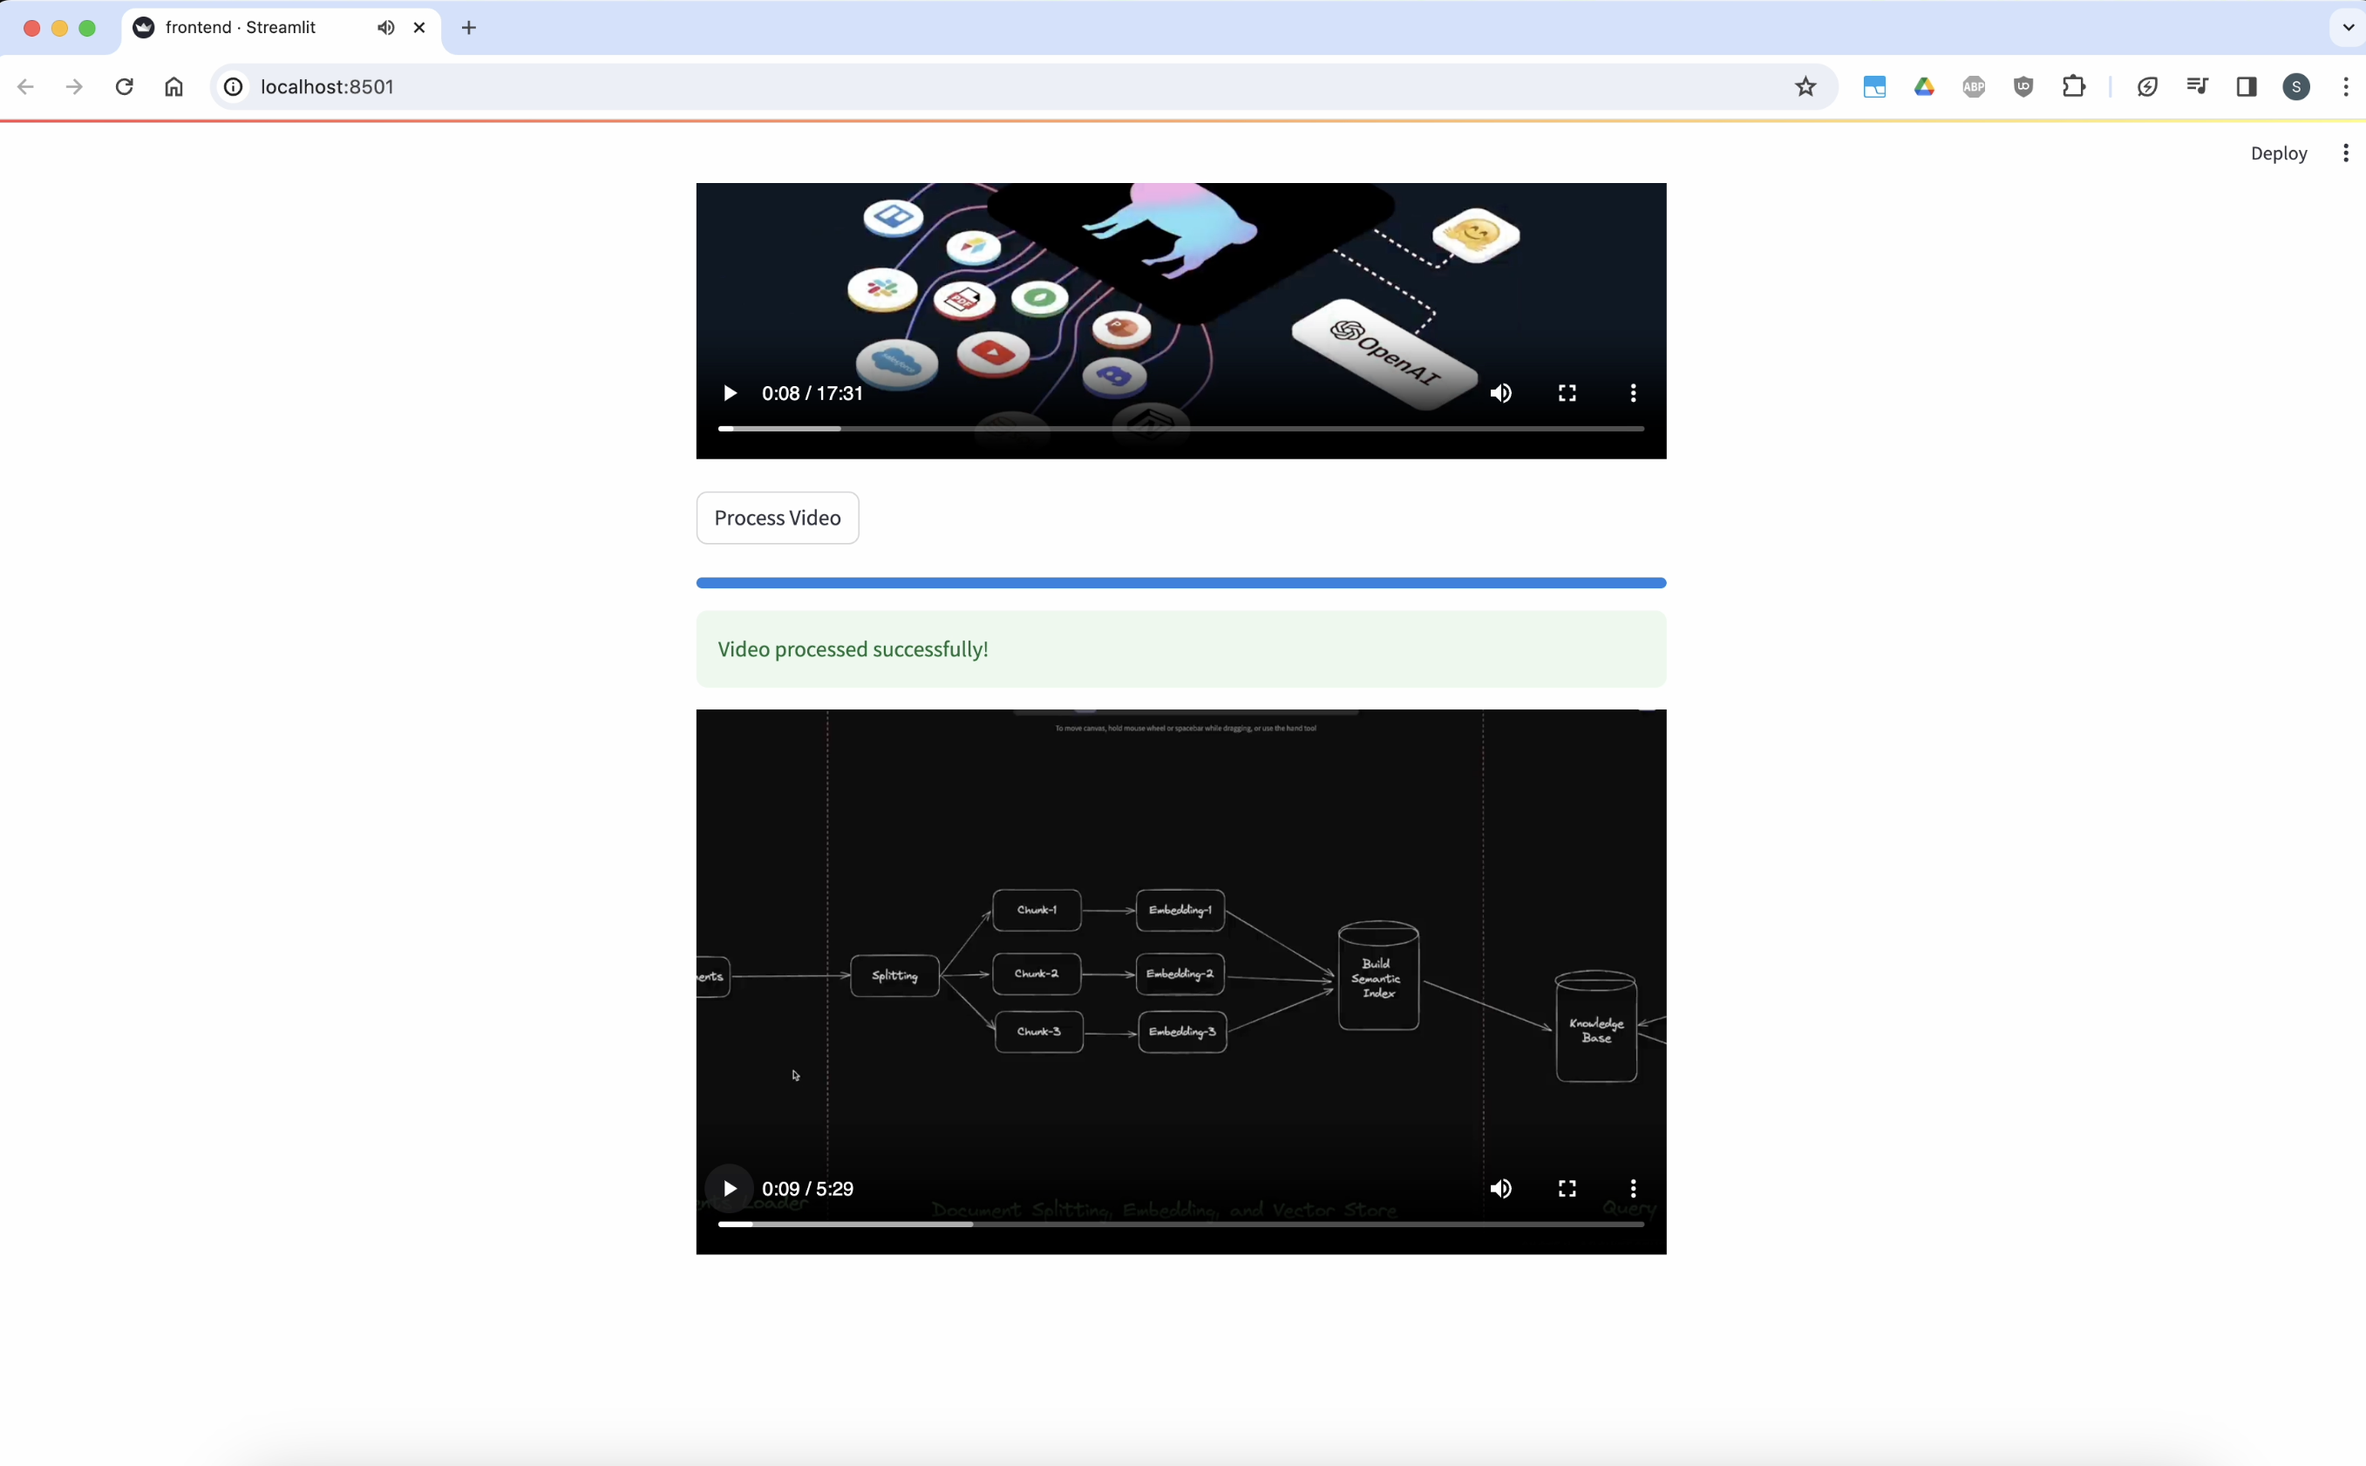Mute the tab via its speaker icon
The height and width of the screenshot is (1466, 2366).
click(386, 28)
